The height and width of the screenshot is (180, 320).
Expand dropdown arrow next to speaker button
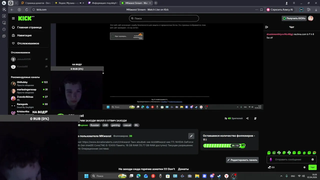[16, 3]
